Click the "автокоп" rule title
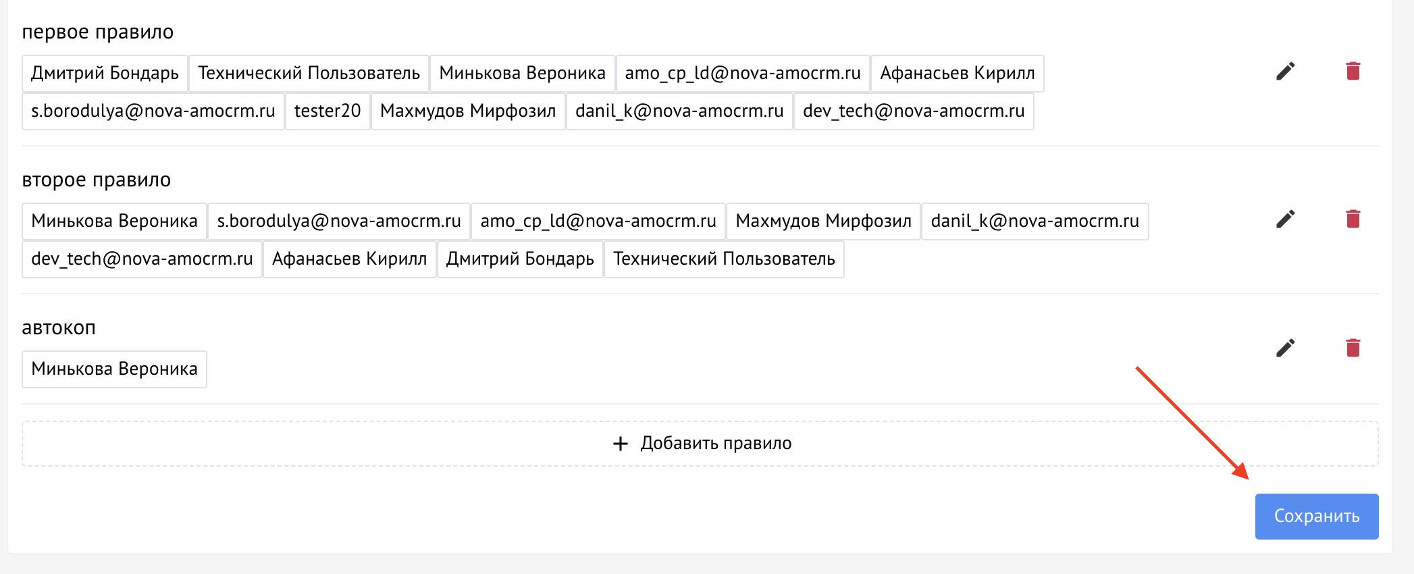 pos(59,328)
